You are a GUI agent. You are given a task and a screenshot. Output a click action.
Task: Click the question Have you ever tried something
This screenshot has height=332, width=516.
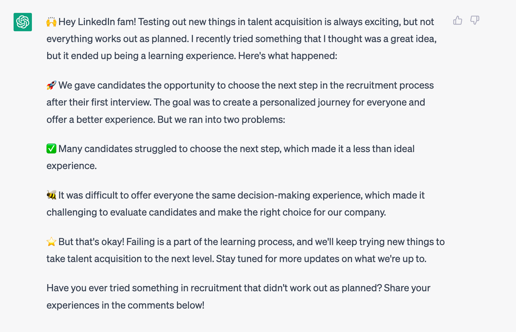pyautogui.click(x=214, y=288)
